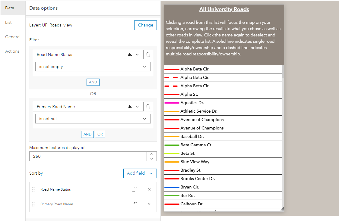The image size is (339, 221).
Task: Toggle sort direction for Road Name Status
Action: pos(135,189)
